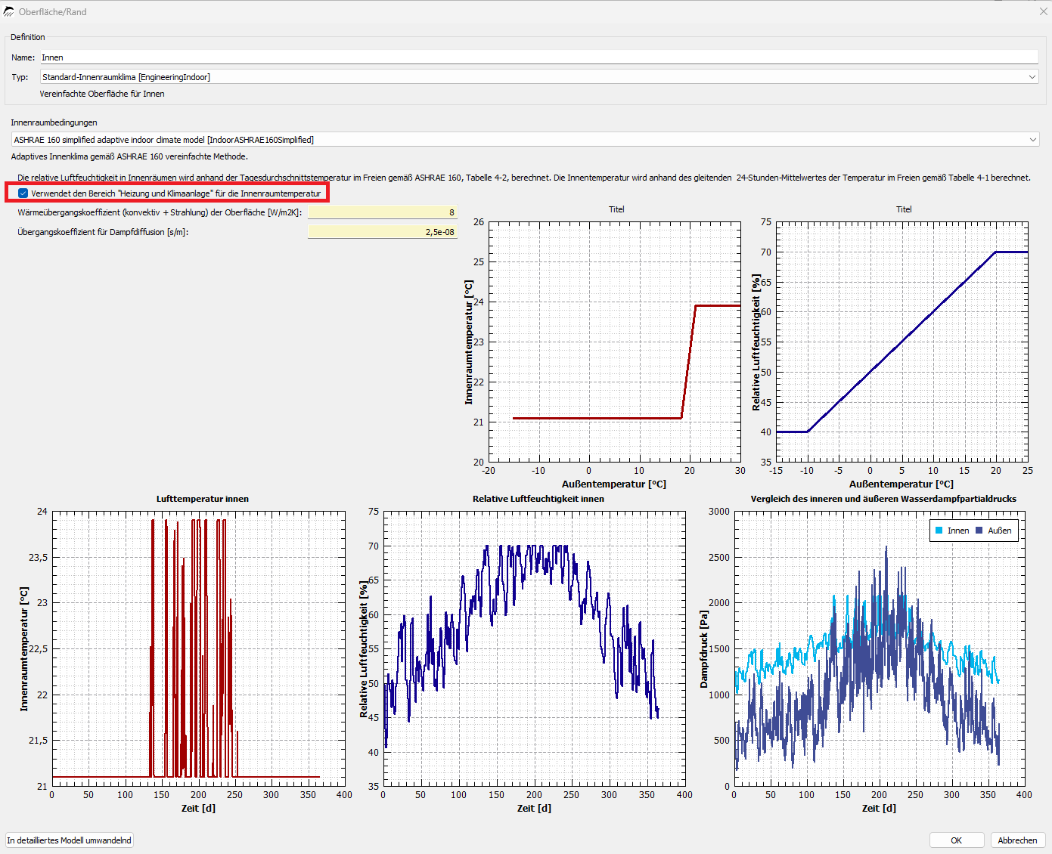Edit the Dampfdiffusion coefficient field 2,5e-08
Viewport: 1052px width, 854px height.
pyautogui.click(x=382, y=232)
